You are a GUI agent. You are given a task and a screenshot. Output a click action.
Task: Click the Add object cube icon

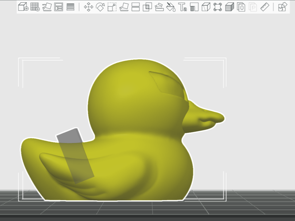[23, 7]
